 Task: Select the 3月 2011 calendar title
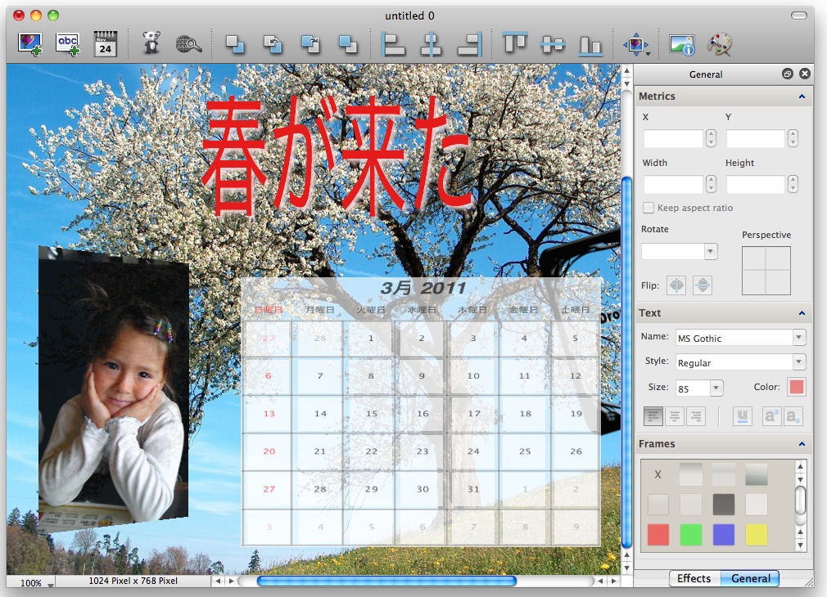[x=423, y=288]
